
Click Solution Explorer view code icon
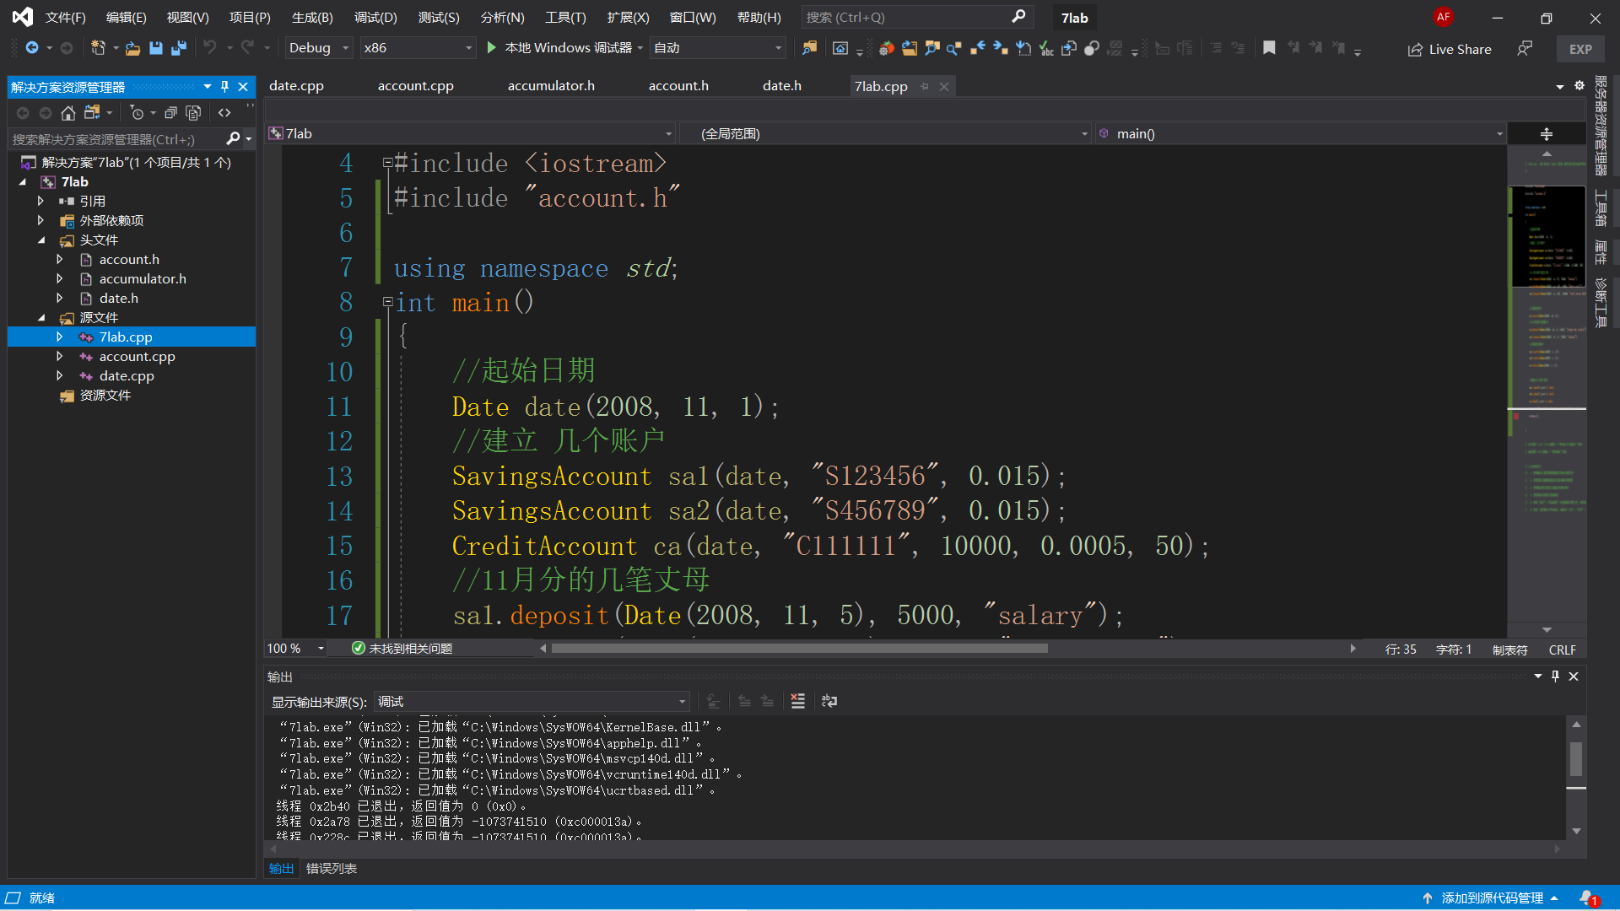coord(224,112)
